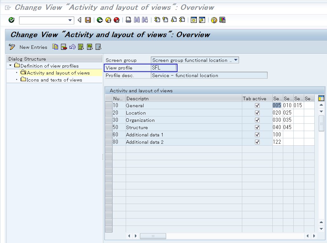
Task: Open the window menu icon in title bar
Action: [x=8, y=8]
